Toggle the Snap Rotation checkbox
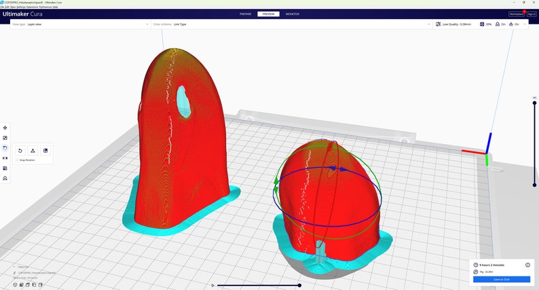This screenshot has height=290, width=539. [17, 160]
